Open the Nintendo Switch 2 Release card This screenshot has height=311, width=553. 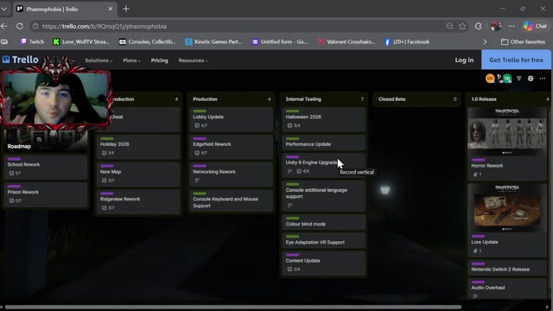(507, 268)
